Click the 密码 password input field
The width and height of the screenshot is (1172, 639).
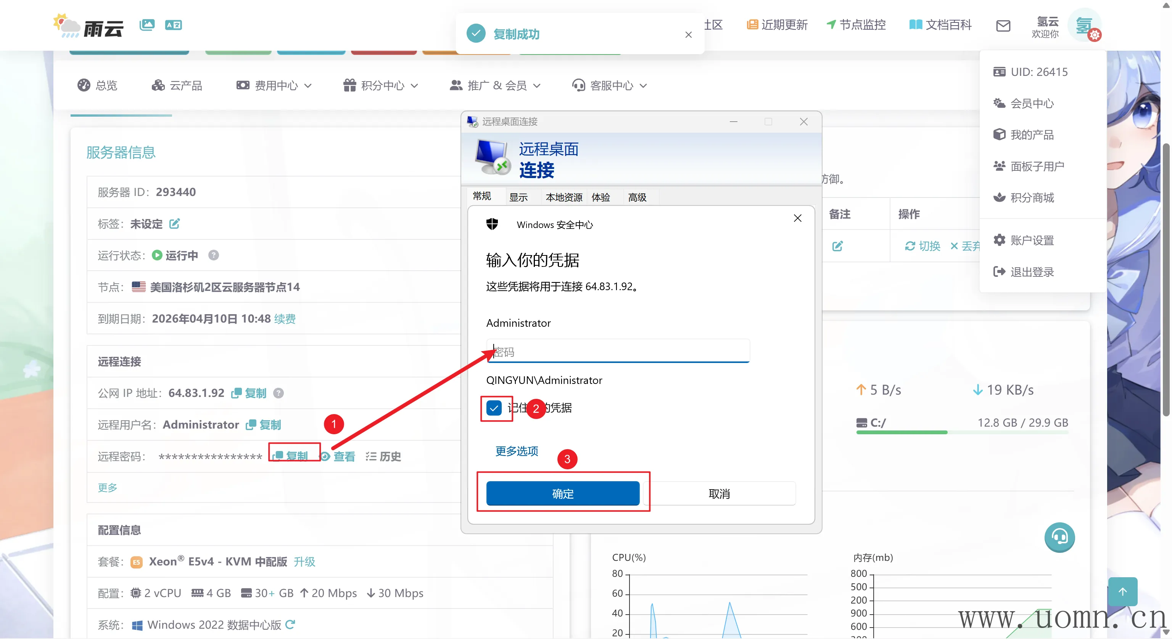click(x=618, y=352)
